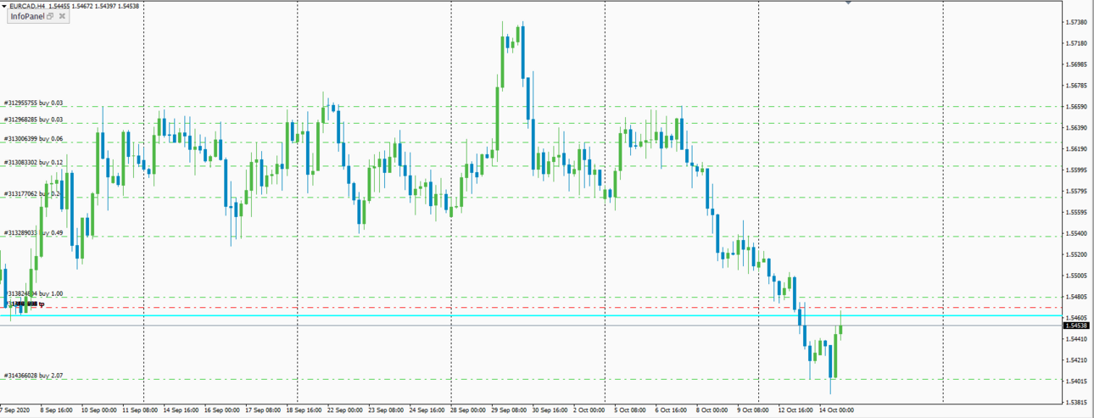Click the current price tag 1.54538
Viewport: 1094px width, 418px height.
click(1077, 326)
